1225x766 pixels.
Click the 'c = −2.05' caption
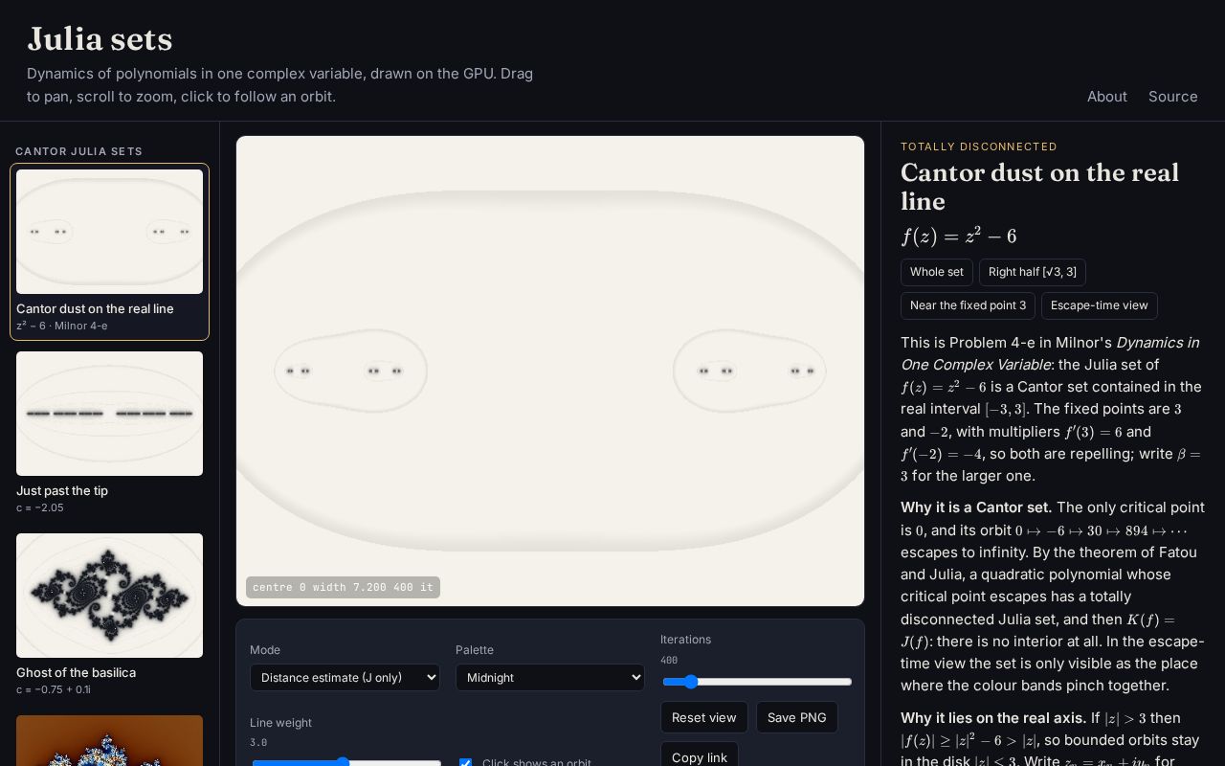(40, 507)
